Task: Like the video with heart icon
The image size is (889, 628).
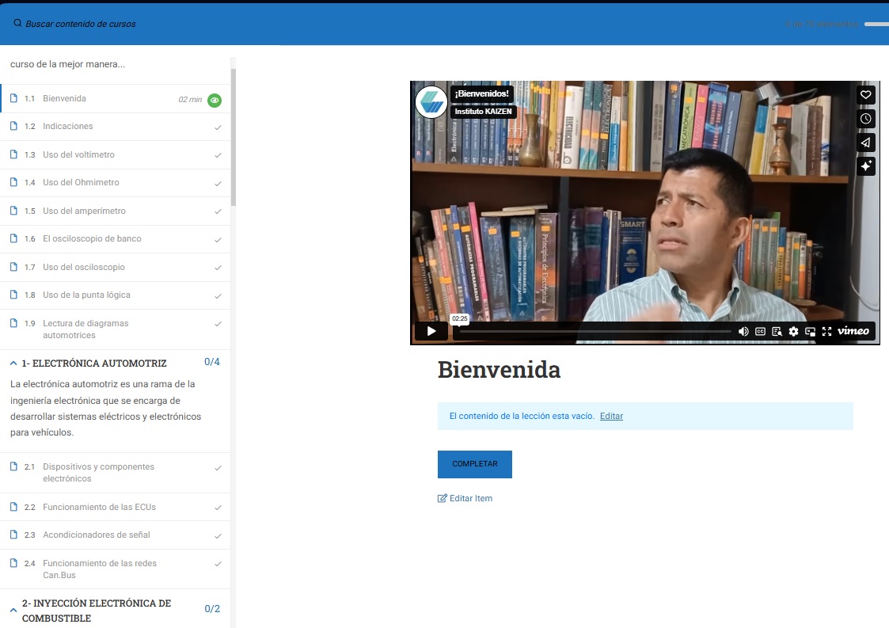Action: [x=866, y=95]
